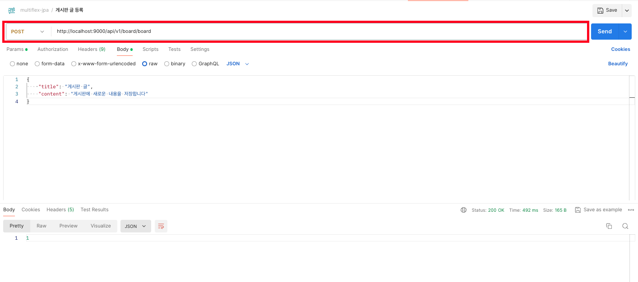
Task: Open the response Headers (5) tab
Action: (60, 210)
